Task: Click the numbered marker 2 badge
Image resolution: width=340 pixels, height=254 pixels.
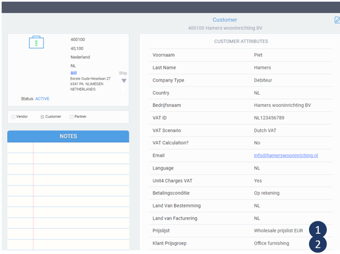Action: 318,243
